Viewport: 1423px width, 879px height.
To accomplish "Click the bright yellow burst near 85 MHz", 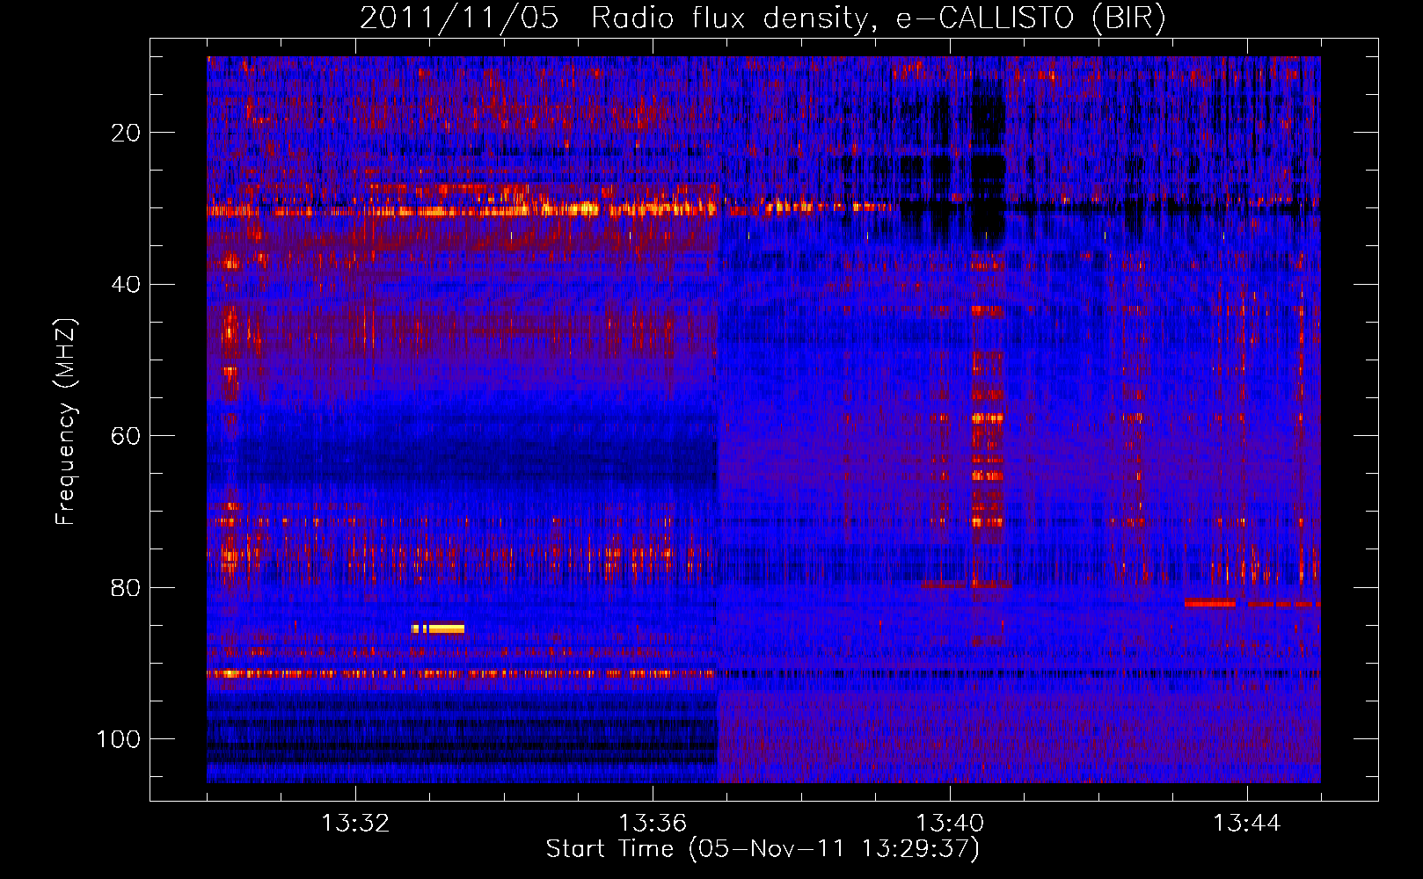I will [x=438, y=628].
